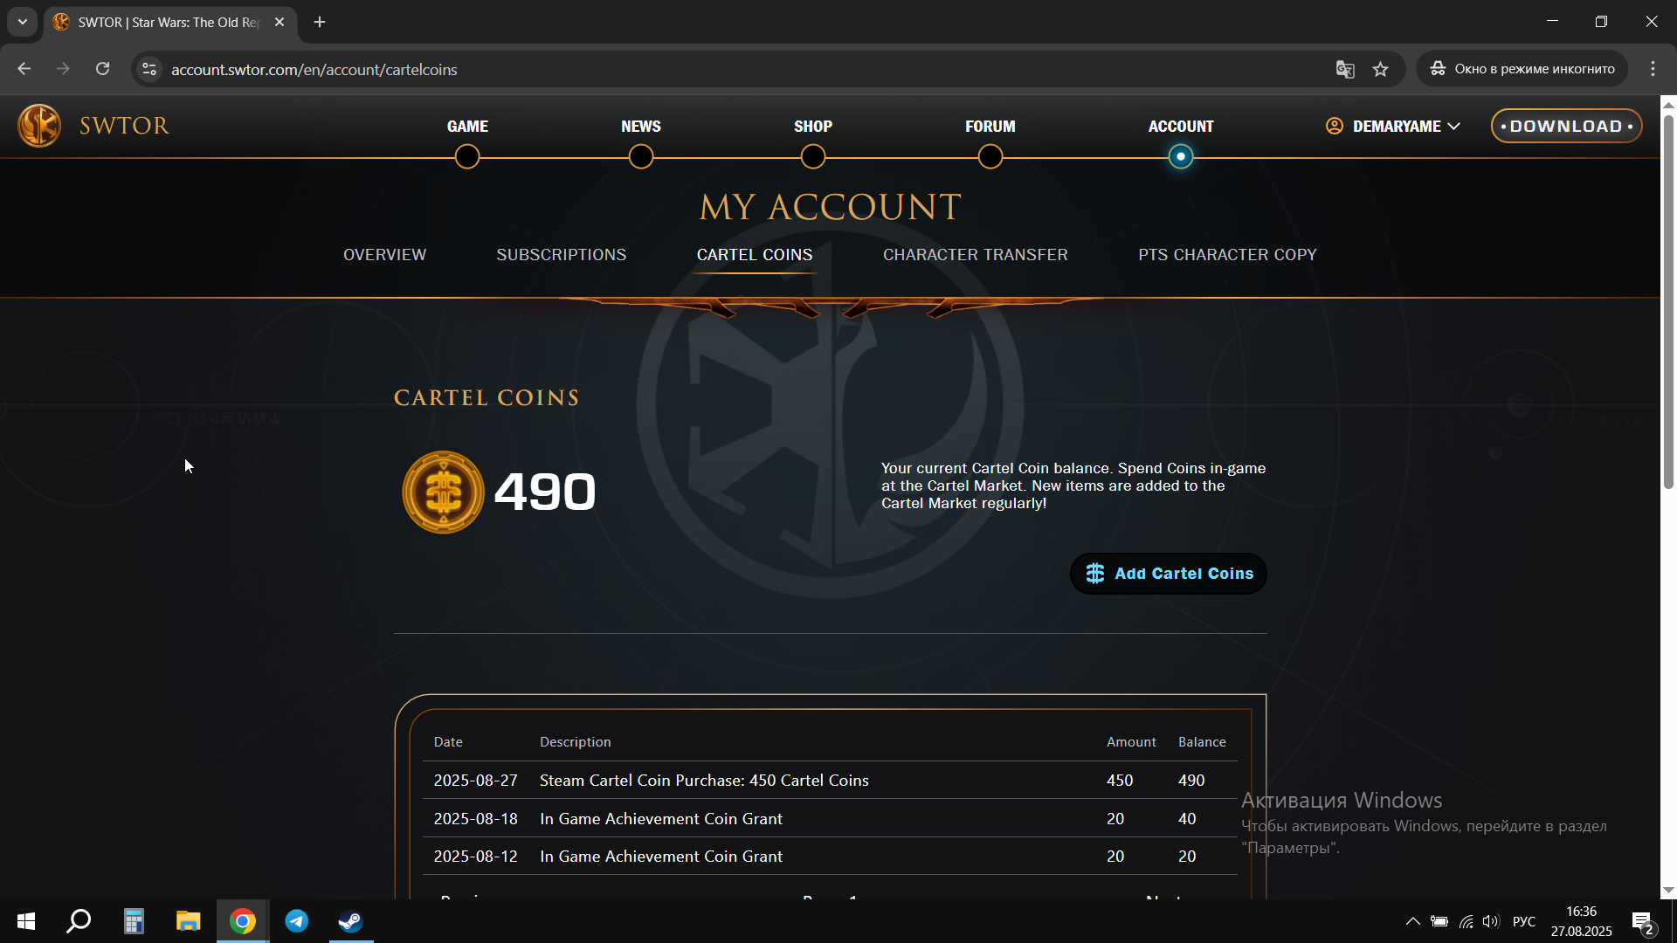Click the Date column header
The height and width of the screenshot is (943, 1677).
448,742
